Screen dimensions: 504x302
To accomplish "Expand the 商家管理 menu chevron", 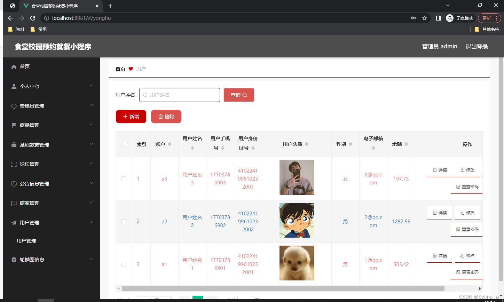I will [91, 202].
